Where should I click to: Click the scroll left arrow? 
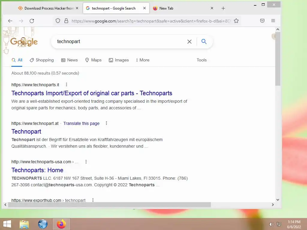pos(5,205)
